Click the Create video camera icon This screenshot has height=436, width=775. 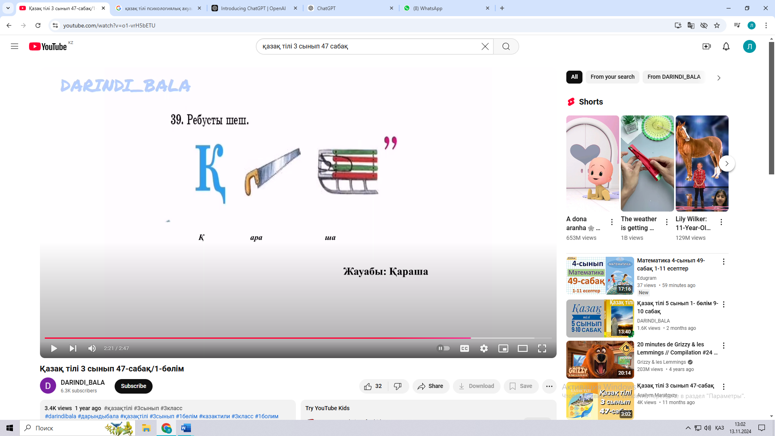pos(706,46)
